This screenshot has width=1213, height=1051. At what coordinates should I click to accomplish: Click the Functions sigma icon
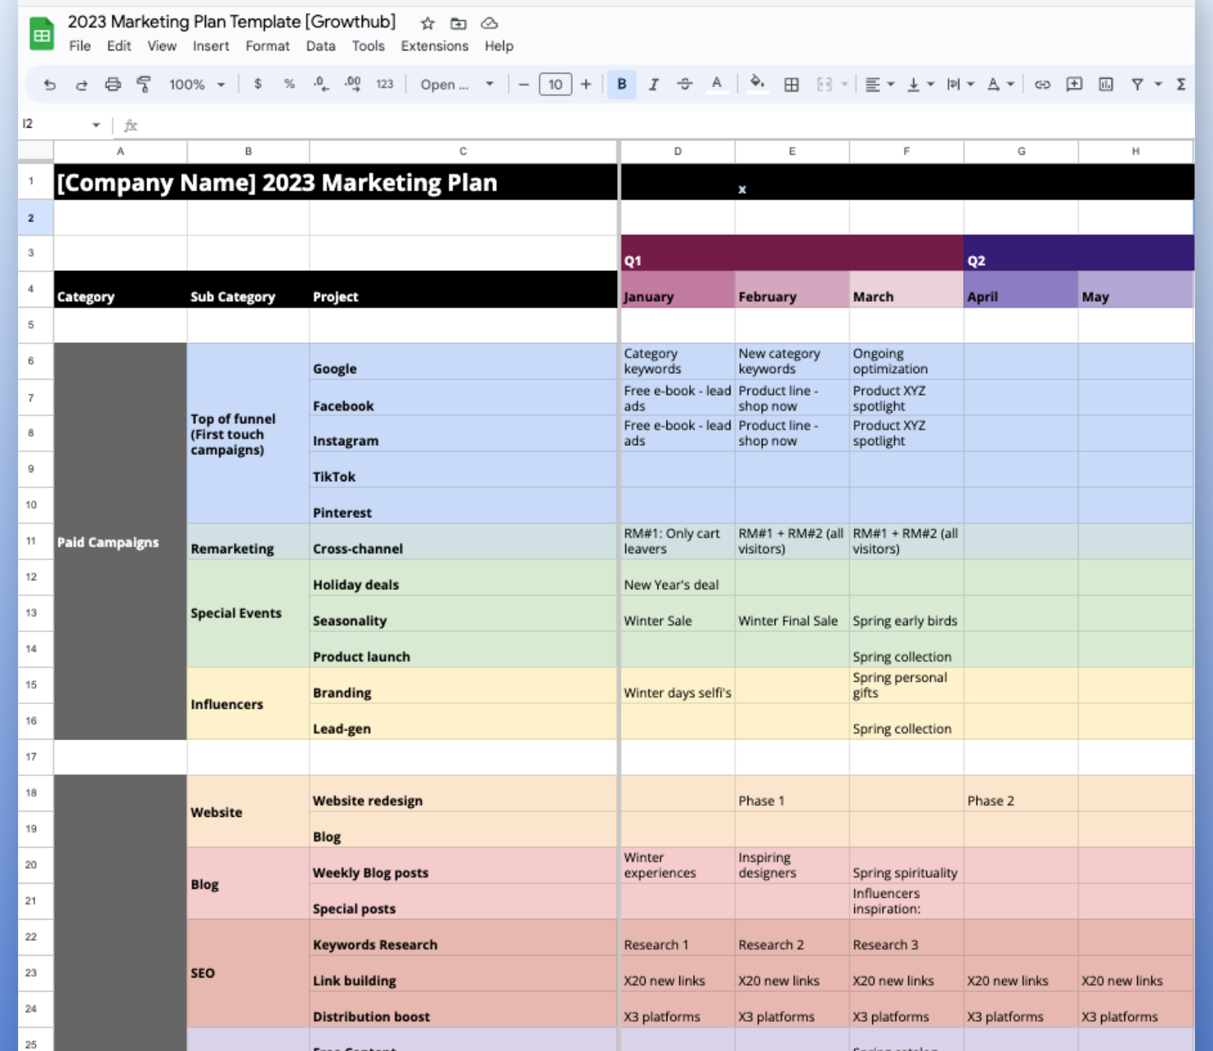click(x=1181, y=85)
